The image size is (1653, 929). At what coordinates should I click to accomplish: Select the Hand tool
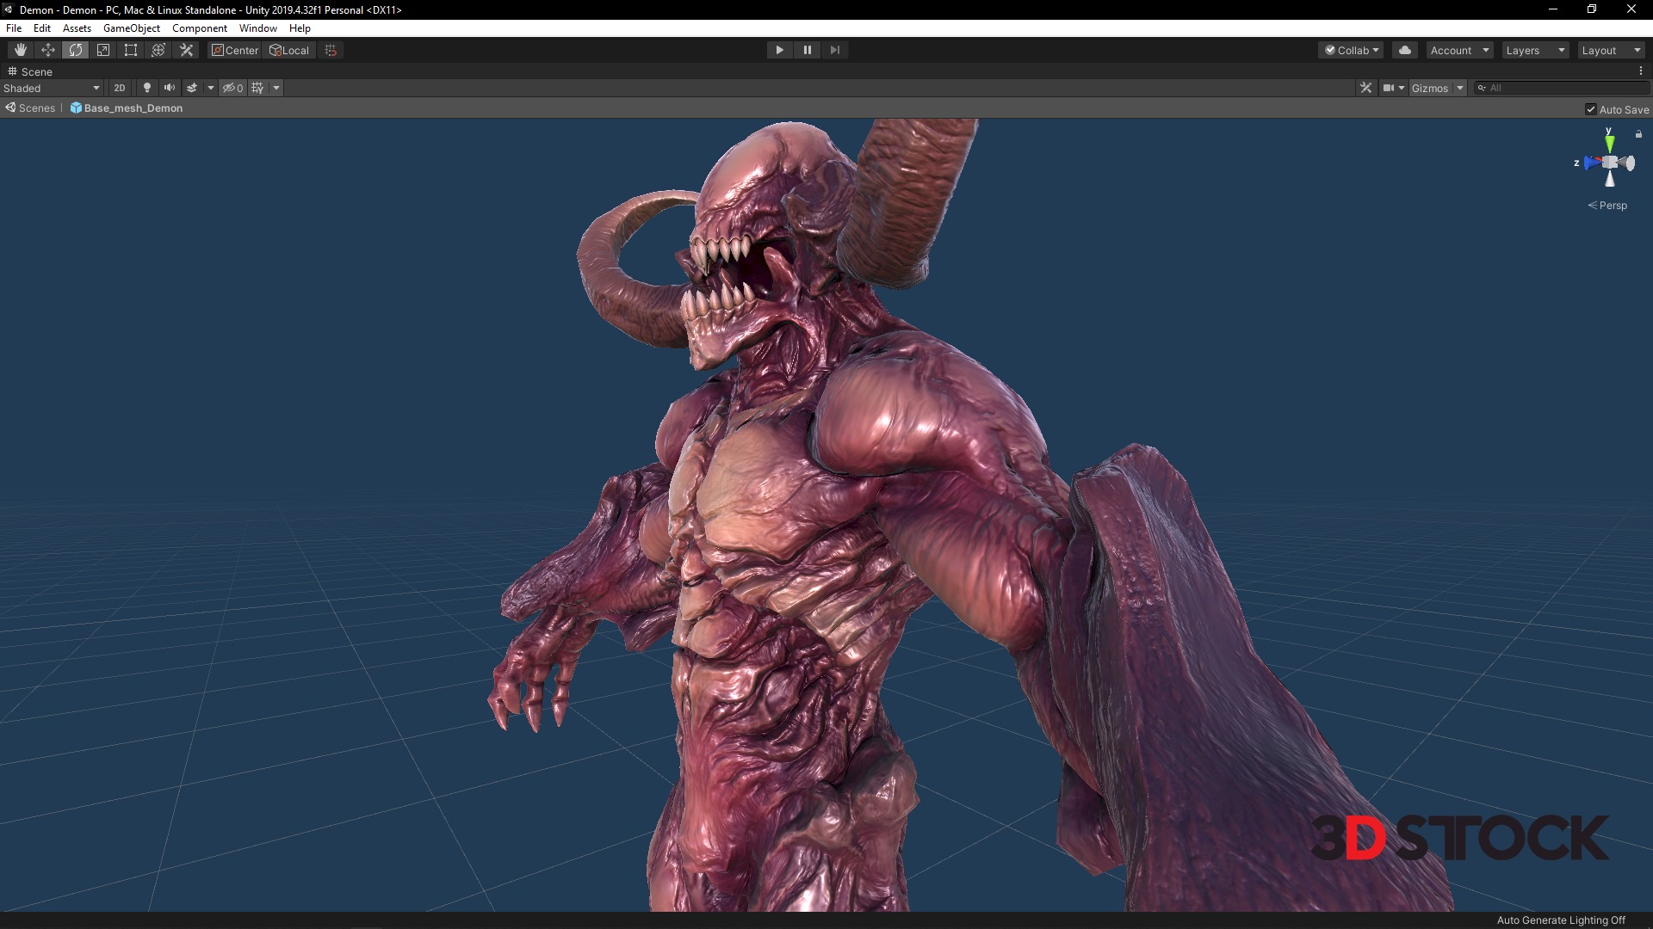21,50
